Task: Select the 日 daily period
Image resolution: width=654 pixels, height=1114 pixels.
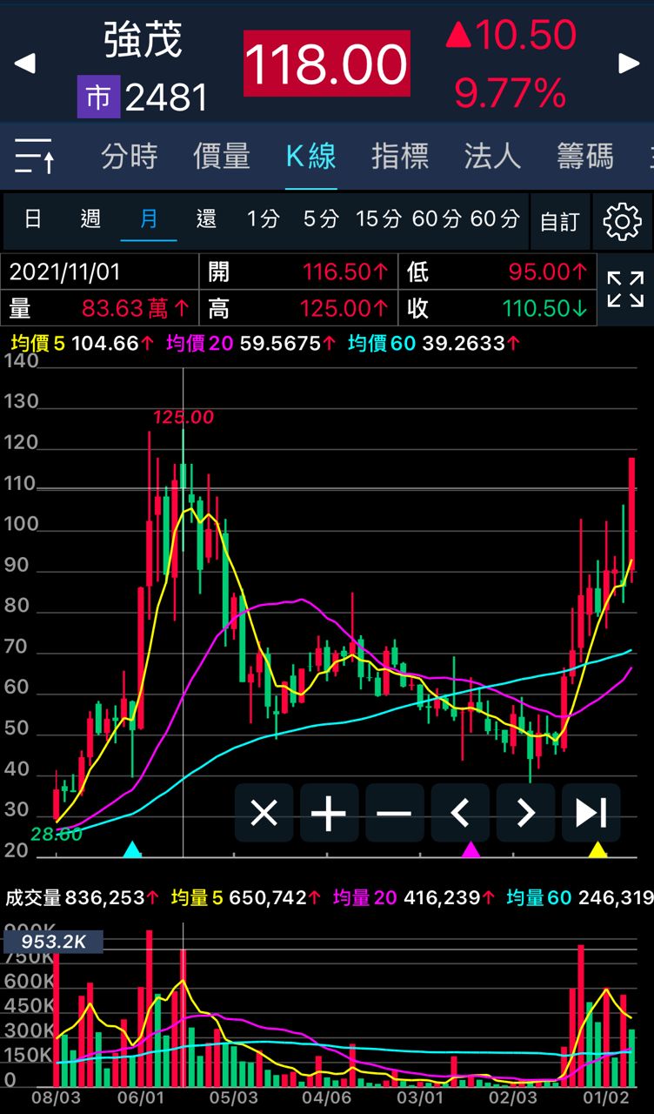Action: 33,218
